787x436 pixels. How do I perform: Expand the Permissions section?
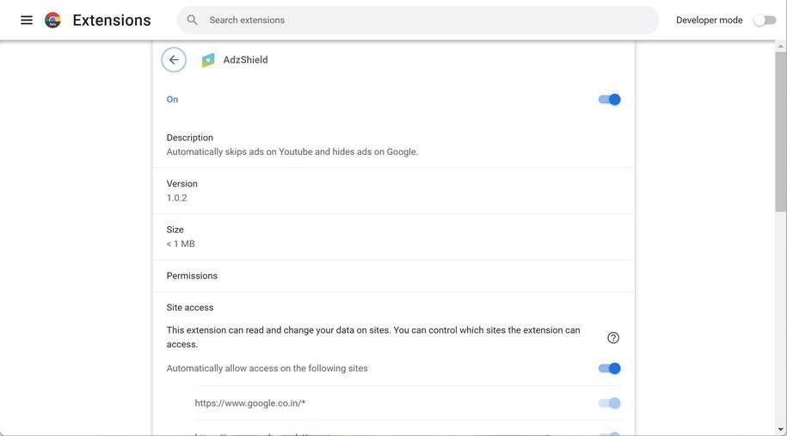(393, 276)
